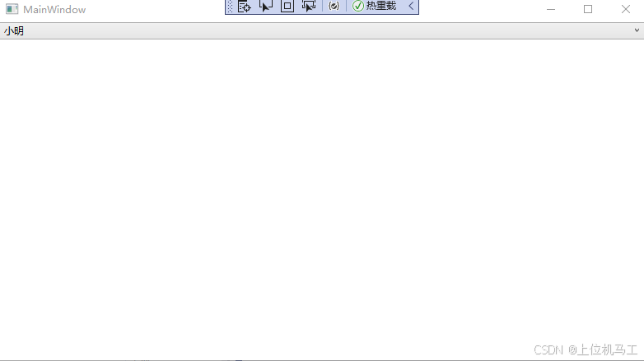Image resolution: width=644 pixels, height=361 pixels.
Task: Open the Live Visual Tree icon
Action: pyautogui.click(x=245, y=6)
